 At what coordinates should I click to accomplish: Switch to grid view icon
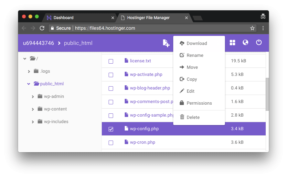232,43
